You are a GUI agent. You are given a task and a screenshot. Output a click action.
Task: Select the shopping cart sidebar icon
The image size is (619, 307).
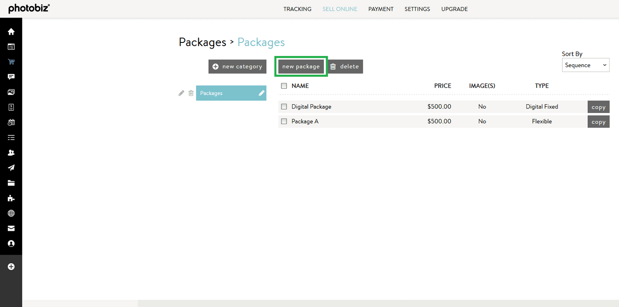click(x=11, y=62)
